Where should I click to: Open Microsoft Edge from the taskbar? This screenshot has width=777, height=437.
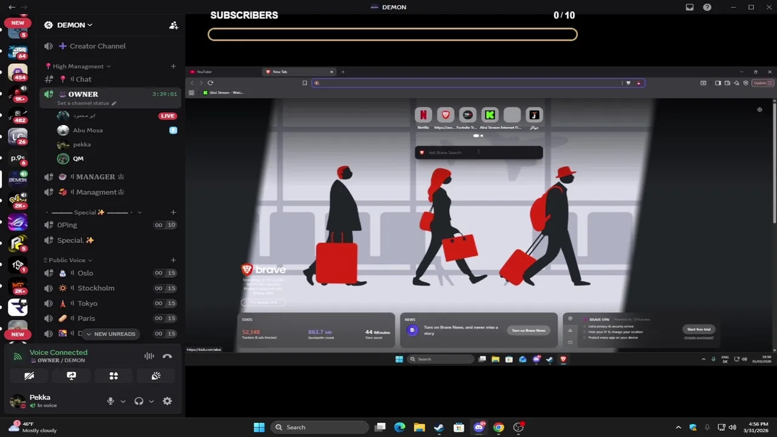399,427
